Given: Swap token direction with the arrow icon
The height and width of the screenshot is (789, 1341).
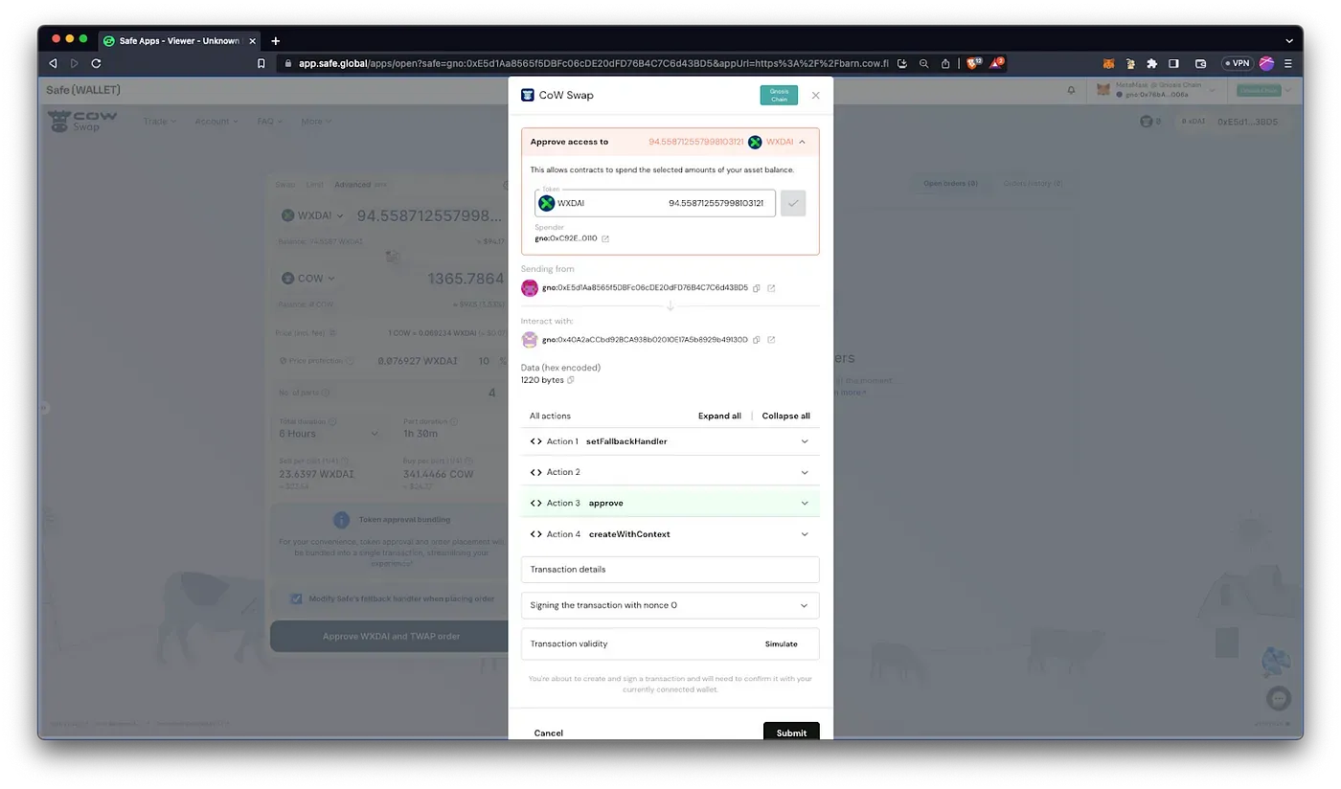Looking at the screenshot, I should pyautogui.click(x=391, y=257).
